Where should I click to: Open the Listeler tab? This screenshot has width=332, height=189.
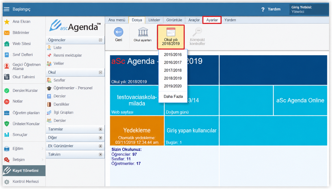pyautogui.click(x=154, y=20)
